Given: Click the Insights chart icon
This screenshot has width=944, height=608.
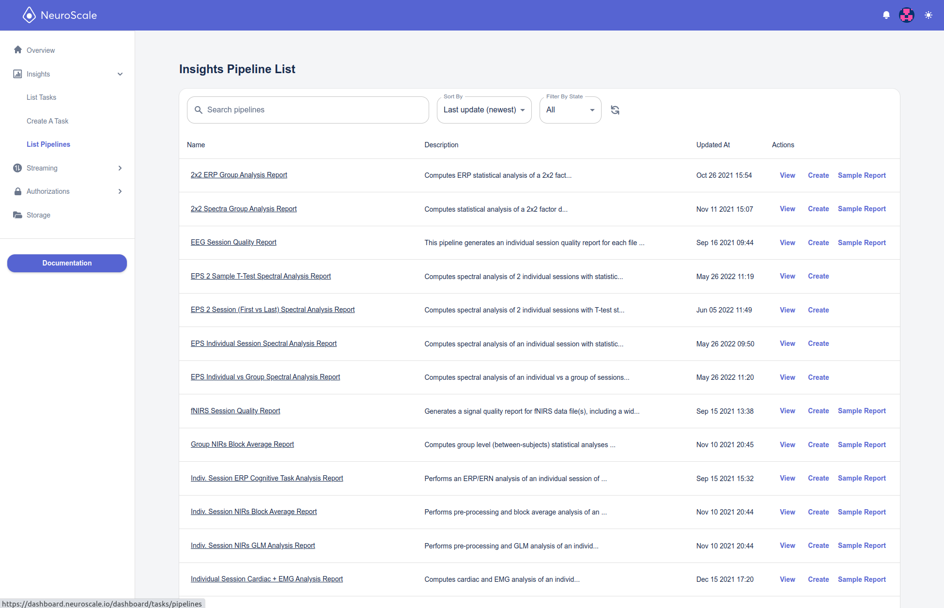Looking at the screenshot, I should point(17,74).
